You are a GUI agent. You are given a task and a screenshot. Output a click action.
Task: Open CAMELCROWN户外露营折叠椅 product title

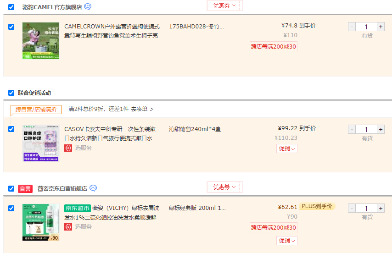pos(112,31)
